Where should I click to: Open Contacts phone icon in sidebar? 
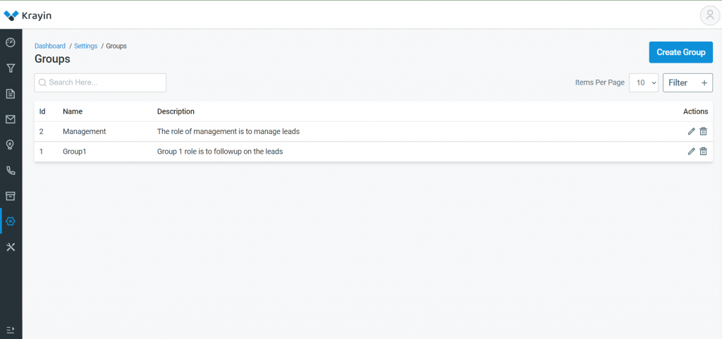10,171
